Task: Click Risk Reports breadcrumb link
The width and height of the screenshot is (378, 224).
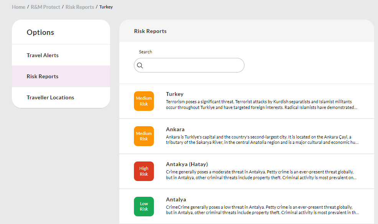Action: [x=80, y=7]
